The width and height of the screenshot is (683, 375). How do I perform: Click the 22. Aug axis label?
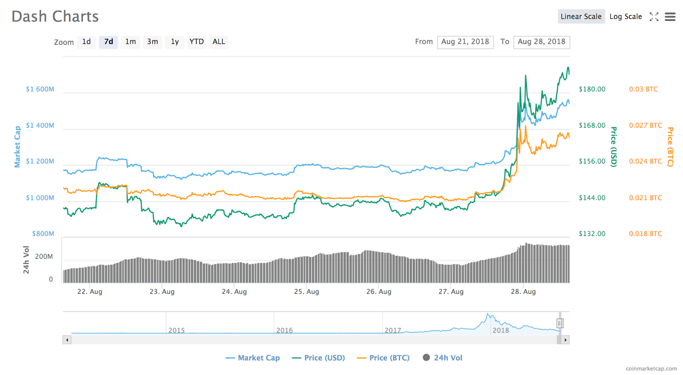[x=90, y=292]
